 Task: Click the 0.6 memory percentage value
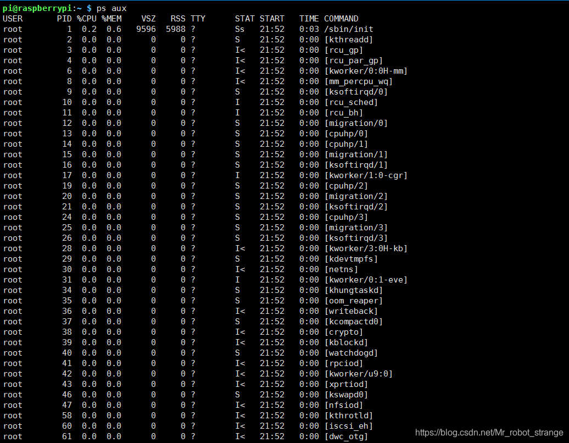114,29
